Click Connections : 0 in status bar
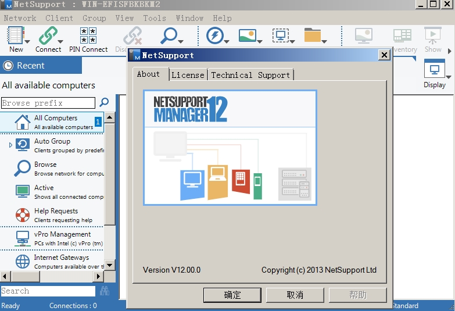Viewport: 455px width, 311px height. (x=73, y=306)
